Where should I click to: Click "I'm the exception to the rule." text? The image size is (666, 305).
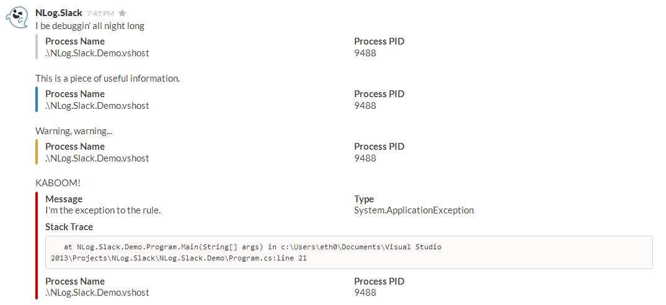click(103, 210)
